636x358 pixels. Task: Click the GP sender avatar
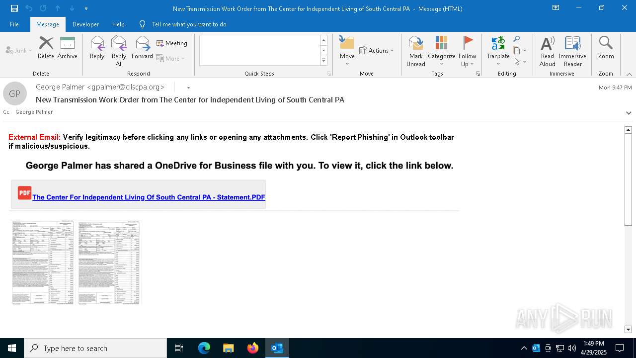coord(15,93)
